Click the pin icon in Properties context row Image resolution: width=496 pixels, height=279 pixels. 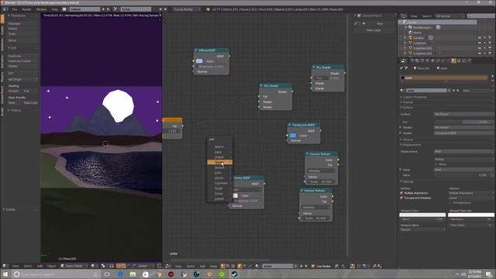click(x=401, y=68)
